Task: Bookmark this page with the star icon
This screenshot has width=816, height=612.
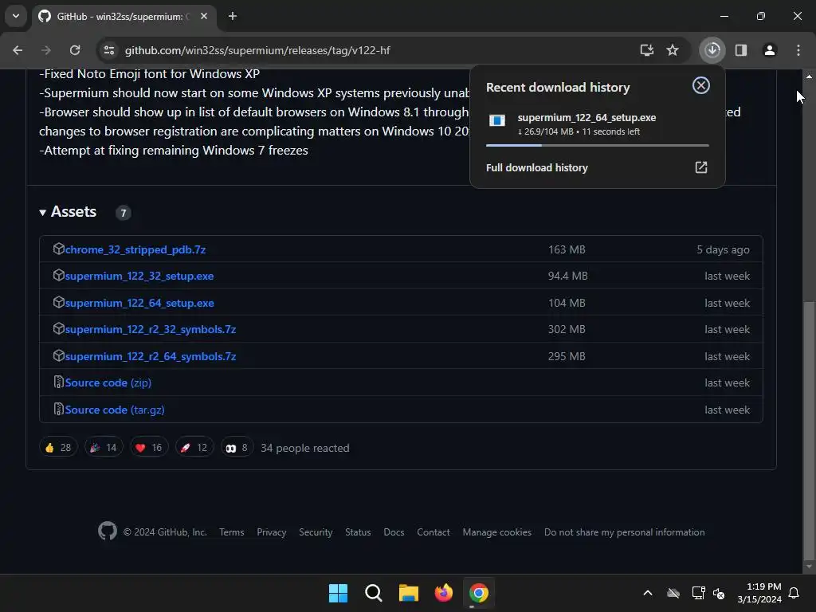Action: click(673, 50)
